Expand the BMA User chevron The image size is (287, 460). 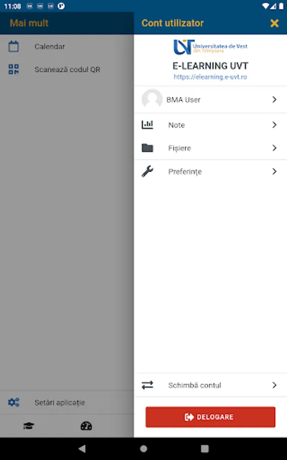pos(274,100)
